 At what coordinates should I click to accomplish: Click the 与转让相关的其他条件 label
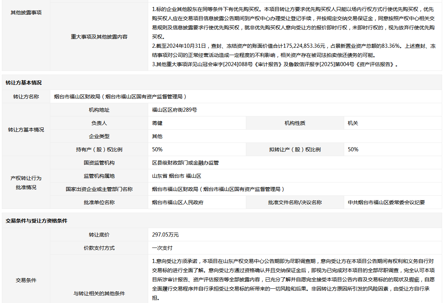(99, 293)
